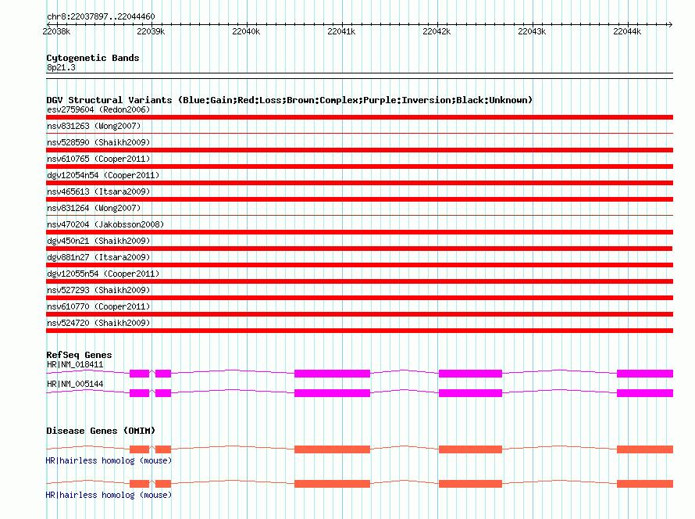The height and width of the screenshot is (519, 695).
Task: Select the 22038k ruler mark
Action: pyautogui.click(x=56, y=31)
